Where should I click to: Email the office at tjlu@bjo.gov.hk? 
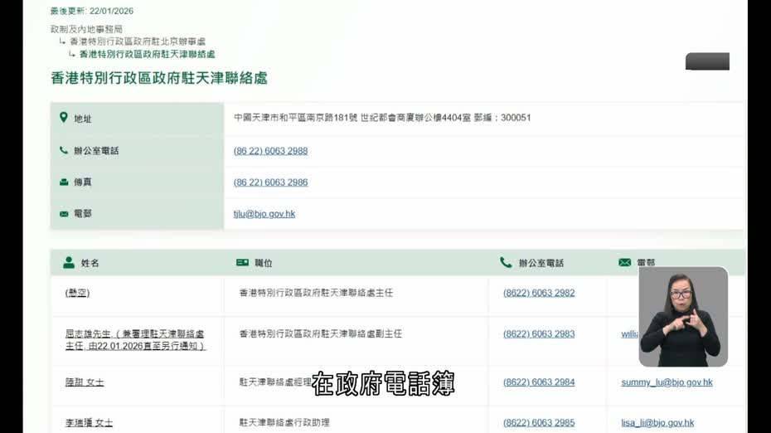(264, 214)
